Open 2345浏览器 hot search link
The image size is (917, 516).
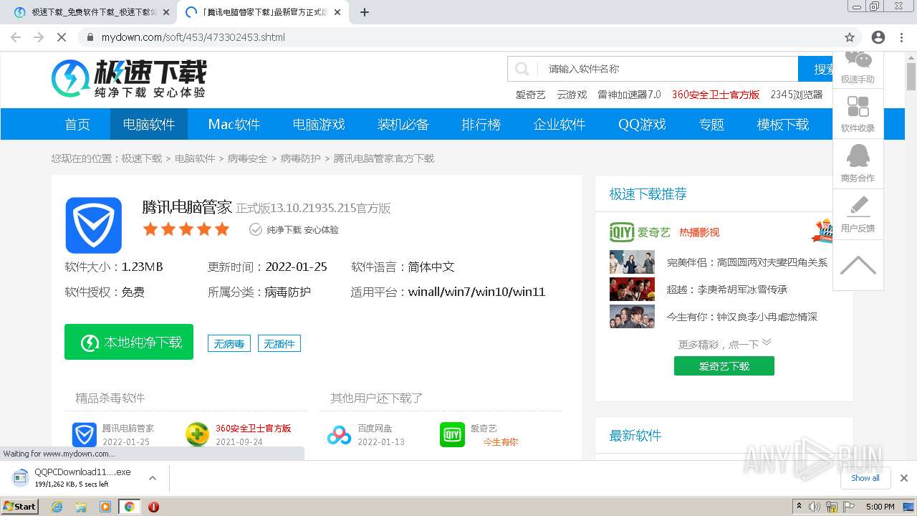point(797,95)
